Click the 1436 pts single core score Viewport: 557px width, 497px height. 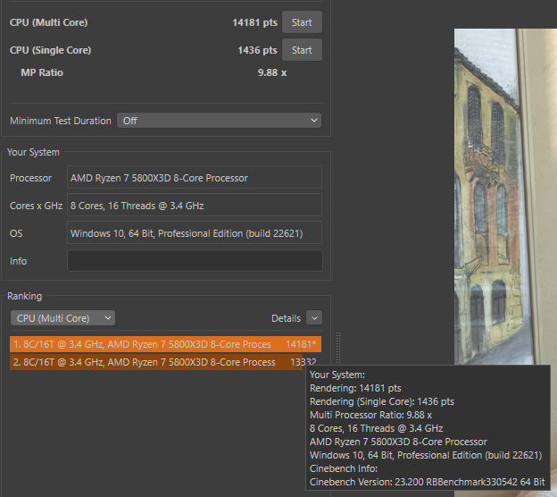click(257, 50)
